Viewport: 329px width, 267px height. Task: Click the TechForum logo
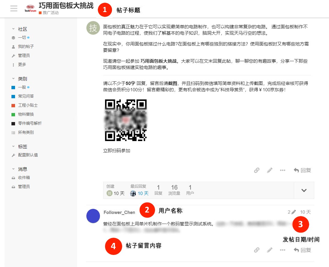(30, 8)
